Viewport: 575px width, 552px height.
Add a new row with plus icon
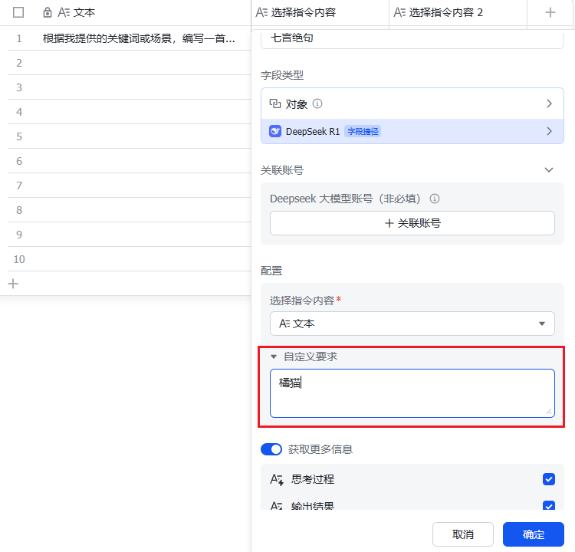click(13, 284)
